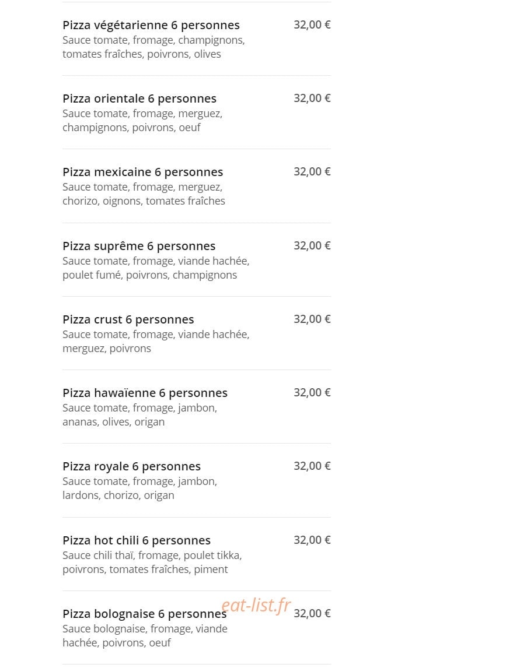Screen dimensions: 513x668
Task: Click the végétarienne ingredients description
Action: pos(153,47)
